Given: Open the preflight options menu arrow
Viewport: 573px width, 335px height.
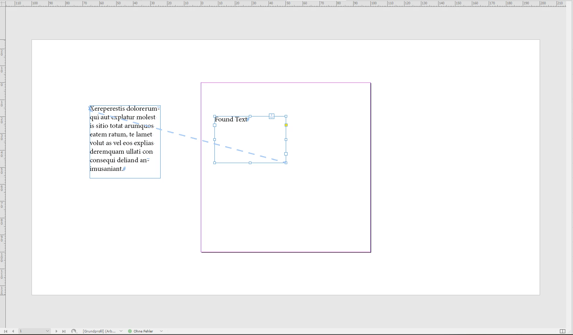Looking at the screenshot, I should [x=161, y=331].
